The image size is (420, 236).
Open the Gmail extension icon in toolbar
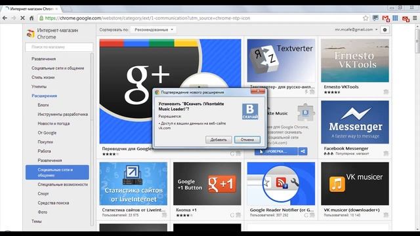click(386, 18)
